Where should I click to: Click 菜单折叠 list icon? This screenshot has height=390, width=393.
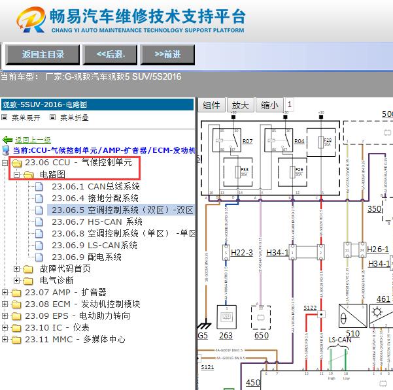coord(52,117)
